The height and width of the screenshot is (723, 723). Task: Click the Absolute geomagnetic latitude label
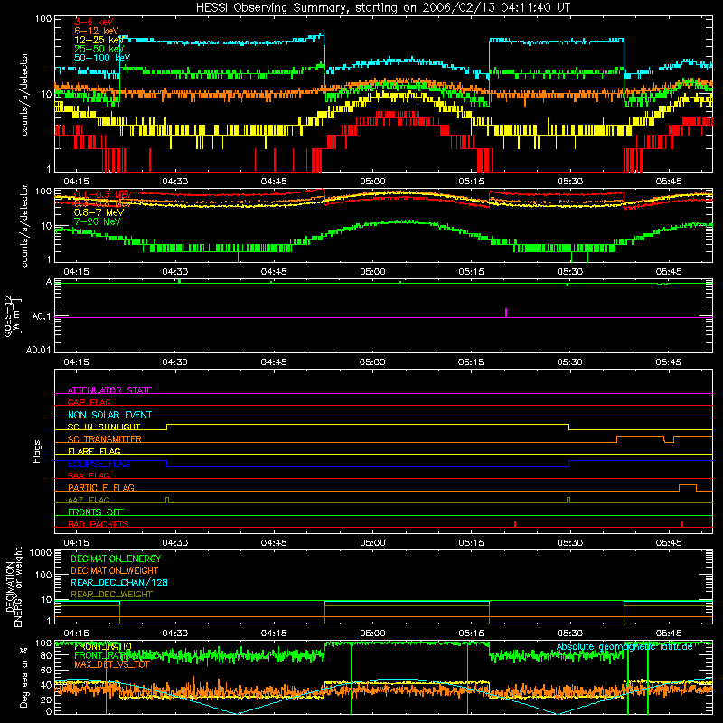point(624,647)
